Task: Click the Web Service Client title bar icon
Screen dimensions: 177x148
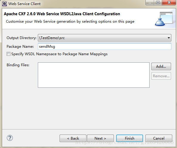Action: [x=4, y=4]
